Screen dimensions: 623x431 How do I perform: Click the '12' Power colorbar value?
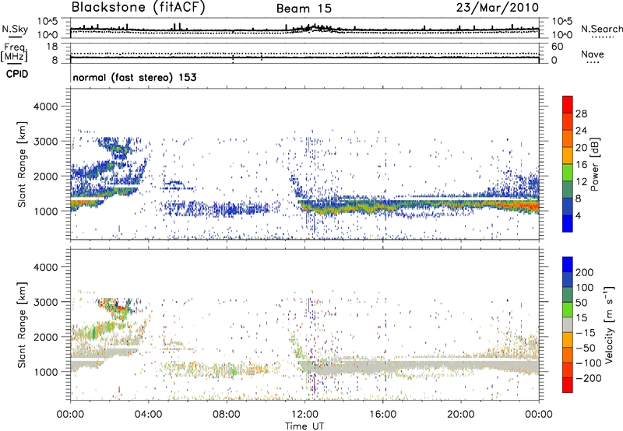(581, 182)
